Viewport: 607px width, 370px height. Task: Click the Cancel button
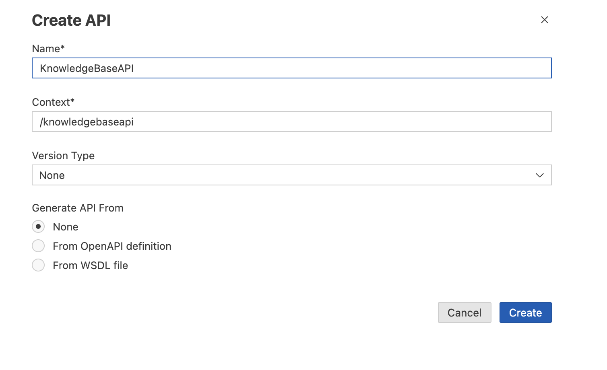tap(465, 312)
